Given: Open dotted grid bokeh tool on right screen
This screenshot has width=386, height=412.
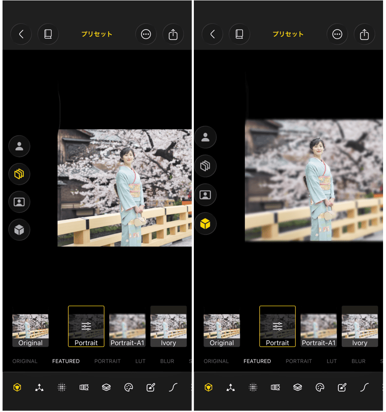Looking at the screenshot, I should coord(253,387).
